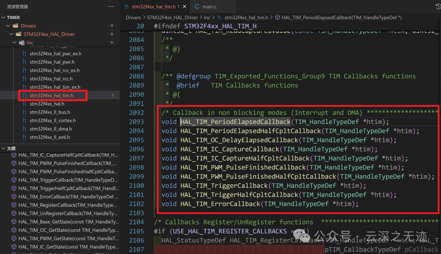Open stm32f4xx_hal_pwr.h file
The width and height of the screenshot is (441, 254).
pos(52,62)
